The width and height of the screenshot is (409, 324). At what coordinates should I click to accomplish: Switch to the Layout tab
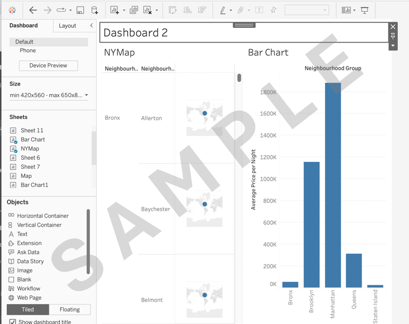click(x=68, y=26)
